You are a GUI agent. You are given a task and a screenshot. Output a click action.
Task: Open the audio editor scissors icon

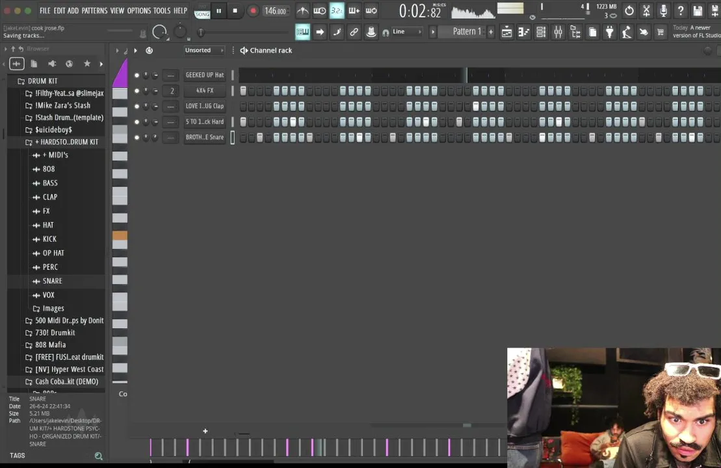pos(646,10)
